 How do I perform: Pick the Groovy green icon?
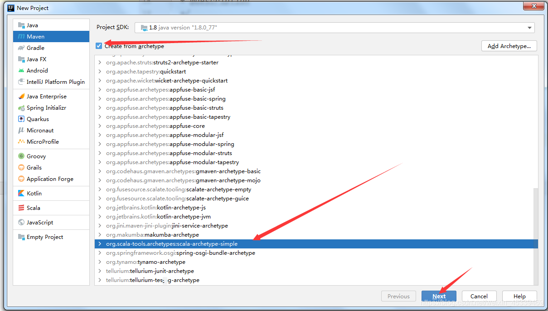[21, 156]
